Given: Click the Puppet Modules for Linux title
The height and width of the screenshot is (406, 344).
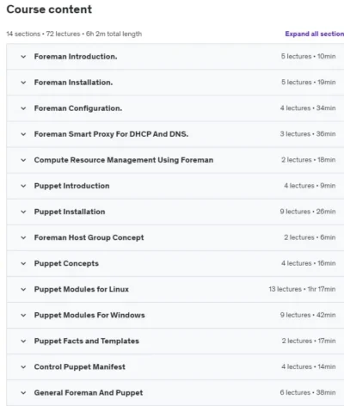Looking at the screenshot, I should pos(82,289).
